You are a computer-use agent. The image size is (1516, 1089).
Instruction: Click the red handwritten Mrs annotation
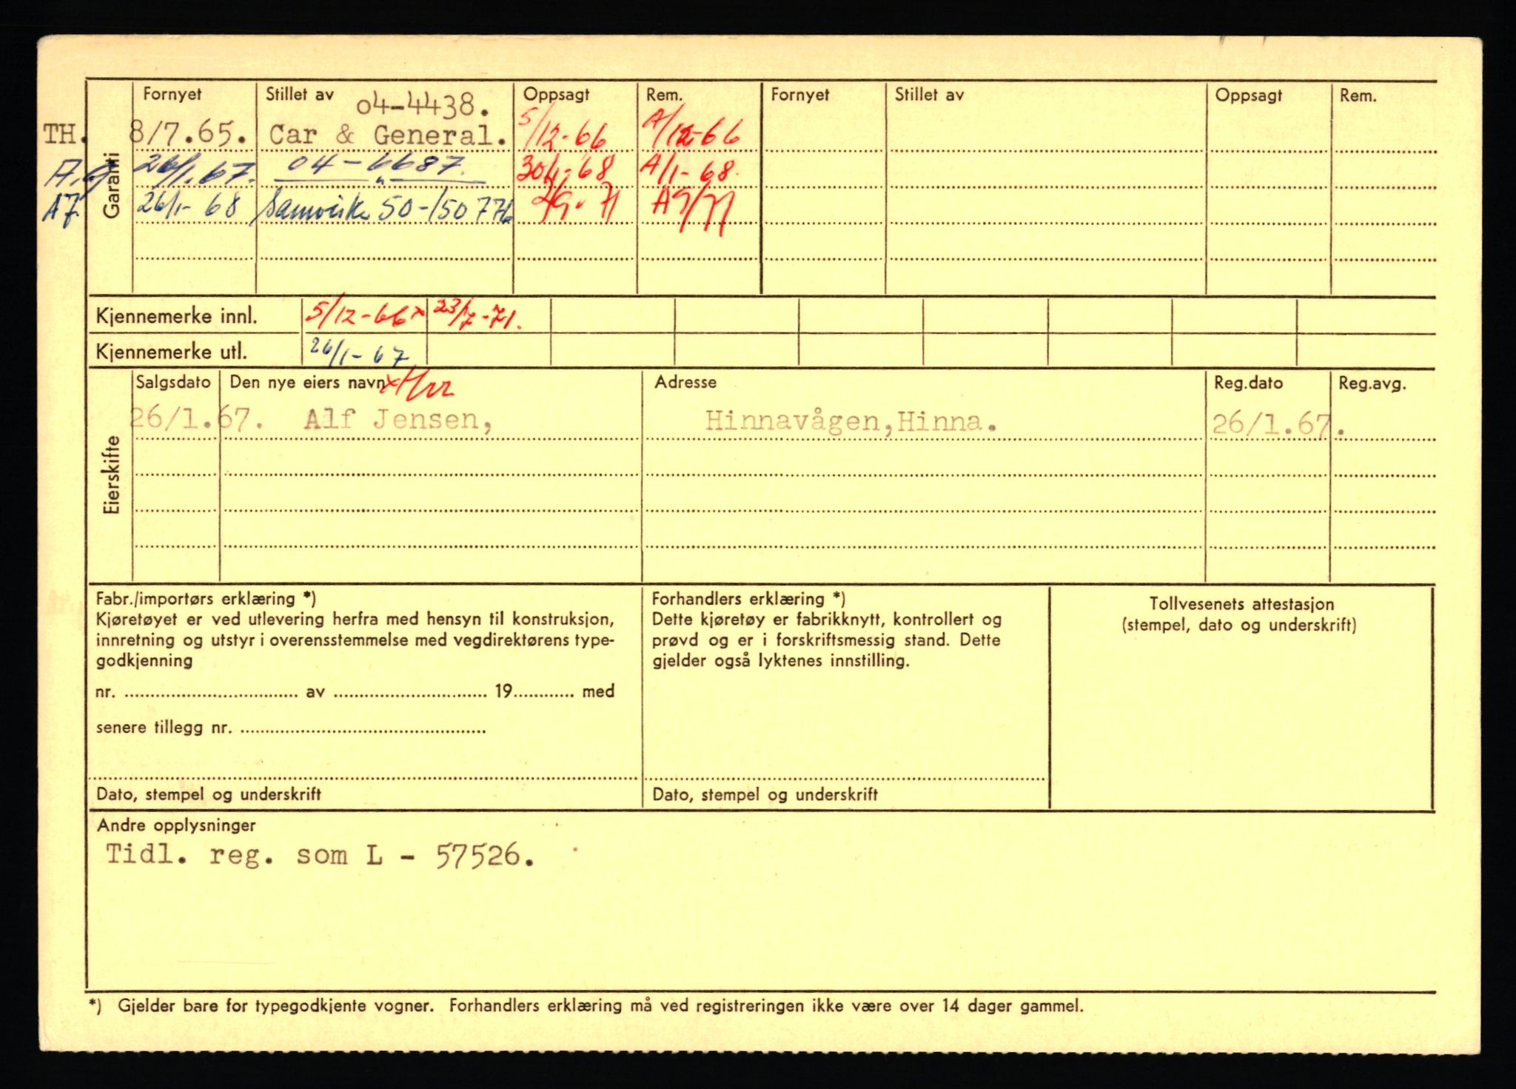[x=420, y=384]
